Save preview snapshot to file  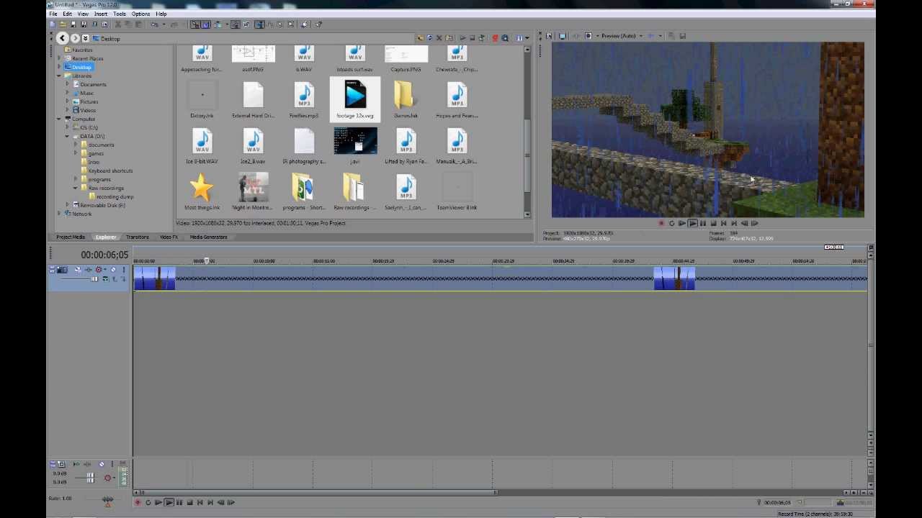[683, 36]
